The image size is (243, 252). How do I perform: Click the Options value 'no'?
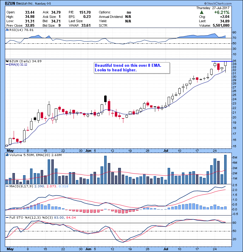(x=129, y=12)
